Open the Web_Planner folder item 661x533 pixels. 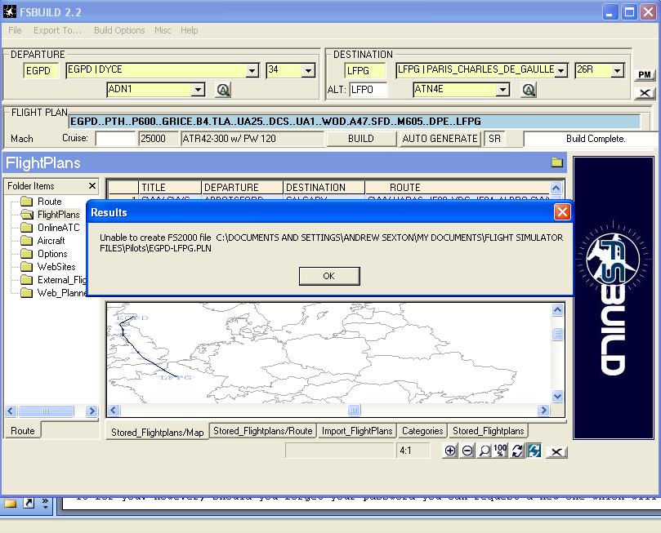click(54, 292)
